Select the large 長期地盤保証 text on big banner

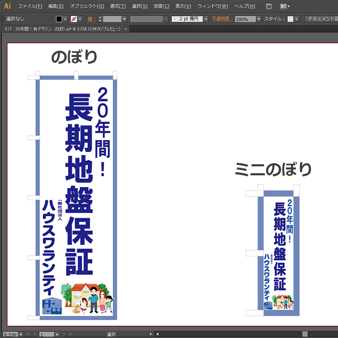tap(79, 184)
